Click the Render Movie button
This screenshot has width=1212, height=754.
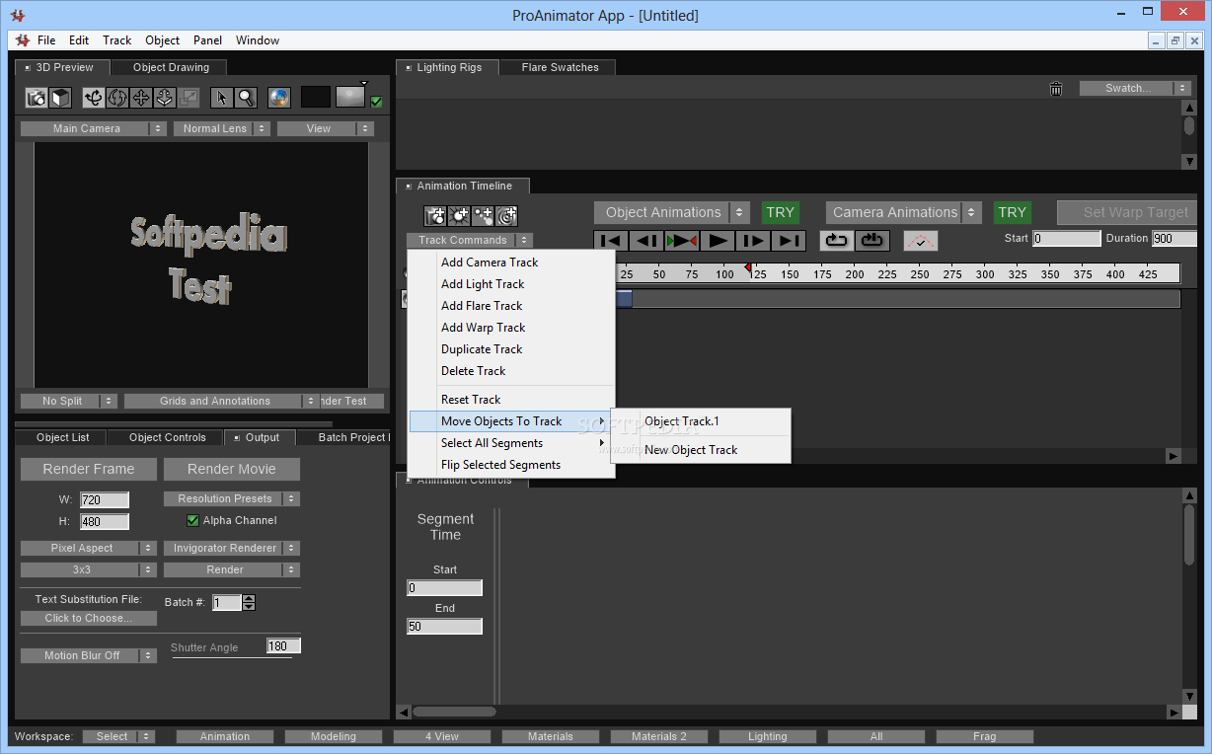point(232,469)
